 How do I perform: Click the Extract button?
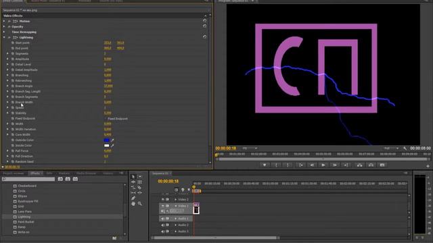coord(371,165)
